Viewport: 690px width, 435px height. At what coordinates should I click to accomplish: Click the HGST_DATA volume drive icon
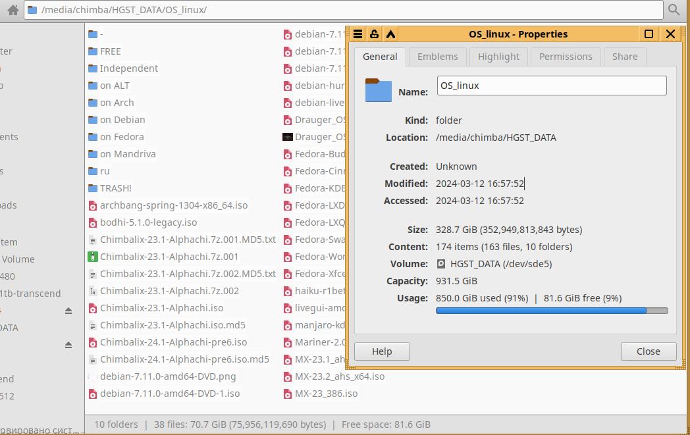441,264
